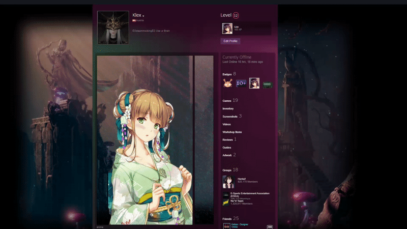Open E-Sports Entertainment Association group name
Image resolution: width=407 pixels, height=229 pixels.
pyautogui.click(x=250, y=195)
